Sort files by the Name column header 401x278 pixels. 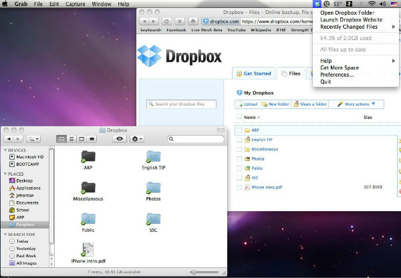[x=249, y=117]
